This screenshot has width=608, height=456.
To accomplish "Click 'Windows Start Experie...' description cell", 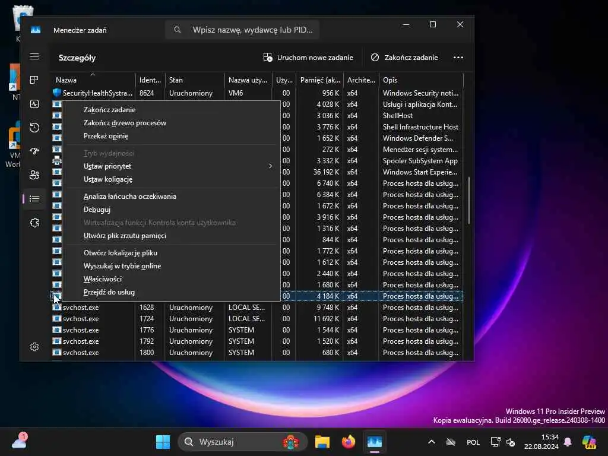I will coord(420,172).
